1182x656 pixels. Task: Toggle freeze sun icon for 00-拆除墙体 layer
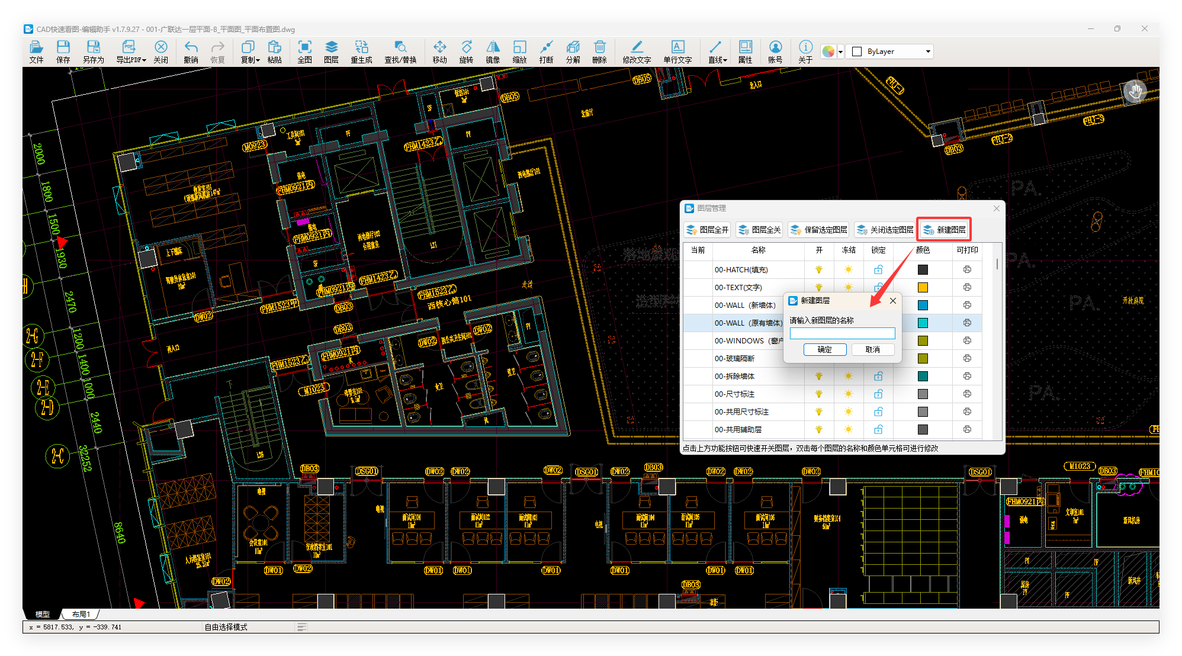[x=849, y=376]
